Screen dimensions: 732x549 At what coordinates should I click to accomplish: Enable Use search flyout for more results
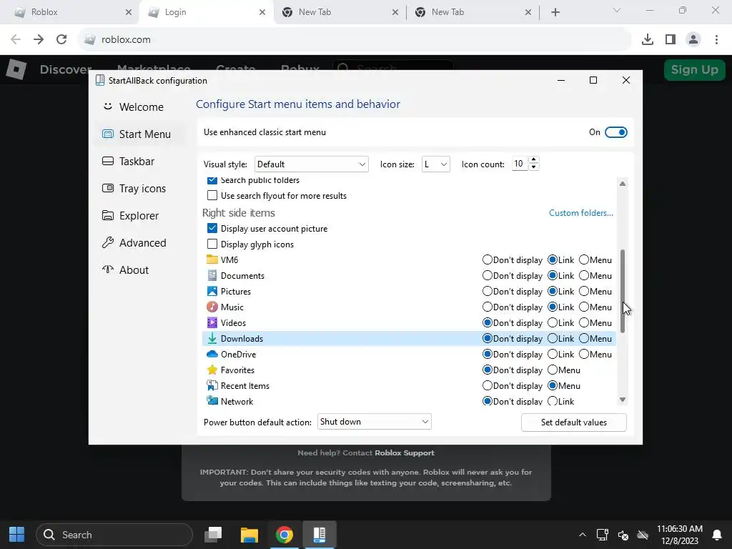(212, 195)
